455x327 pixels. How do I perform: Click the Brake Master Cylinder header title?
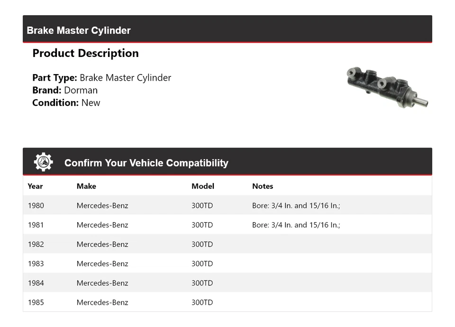point(79,30)
